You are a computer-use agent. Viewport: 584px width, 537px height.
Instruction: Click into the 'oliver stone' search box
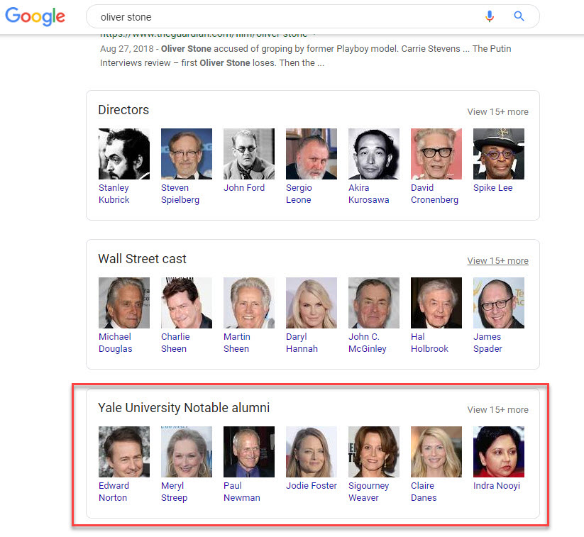point(284,16)
